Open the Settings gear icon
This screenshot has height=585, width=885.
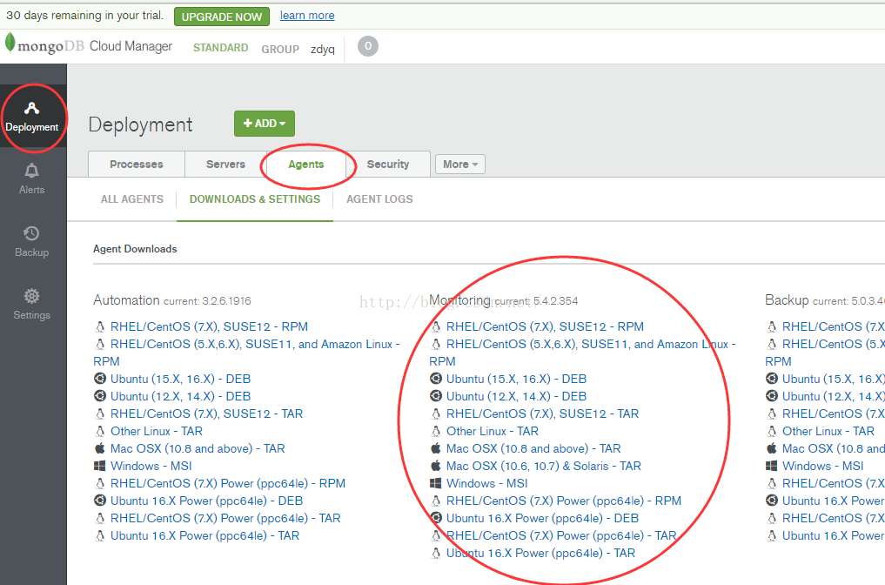pos(31,296)
